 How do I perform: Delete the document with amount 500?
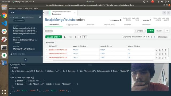[x=165, y=50]
